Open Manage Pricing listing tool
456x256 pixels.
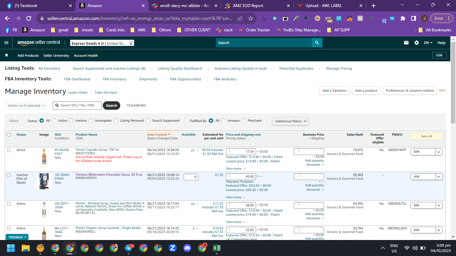tap(339, 68)
